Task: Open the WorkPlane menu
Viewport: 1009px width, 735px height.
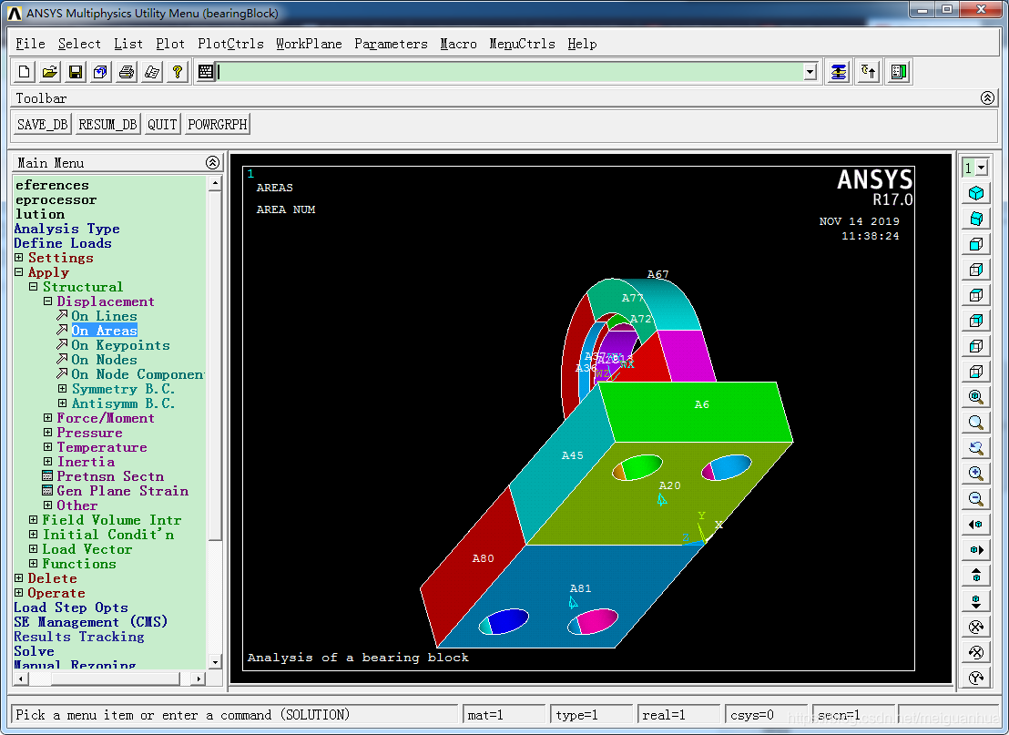Action: coord(309,44)
